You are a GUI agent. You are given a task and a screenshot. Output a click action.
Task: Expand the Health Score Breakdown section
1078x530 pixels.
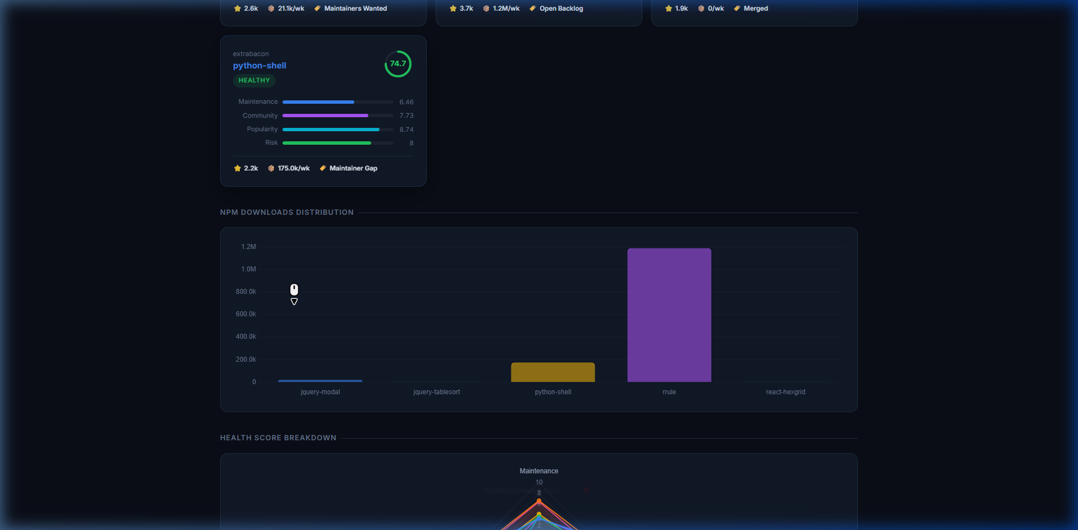(x=278, y=437)
